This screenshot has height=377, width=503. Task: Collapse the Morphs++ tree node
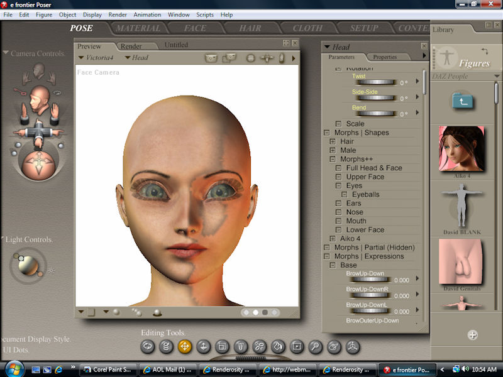(x=332, y=160)
